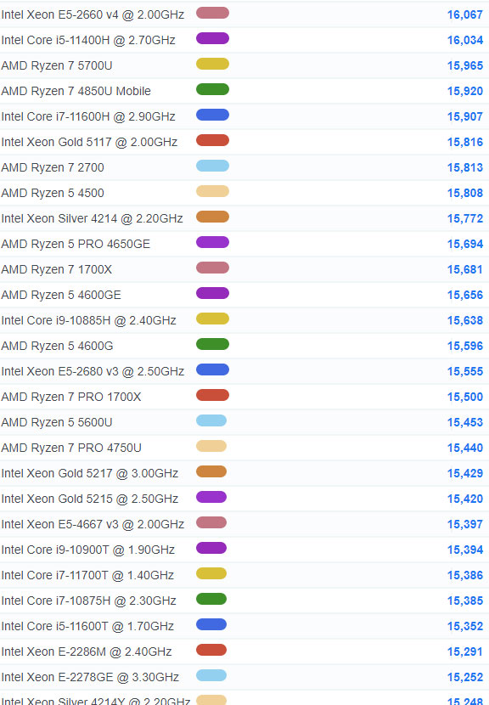This screenshot has height=705, width=489.
Task: Click the blue swatch beside Xeon E5-2680 v3
Action: [x=212, y=369]
